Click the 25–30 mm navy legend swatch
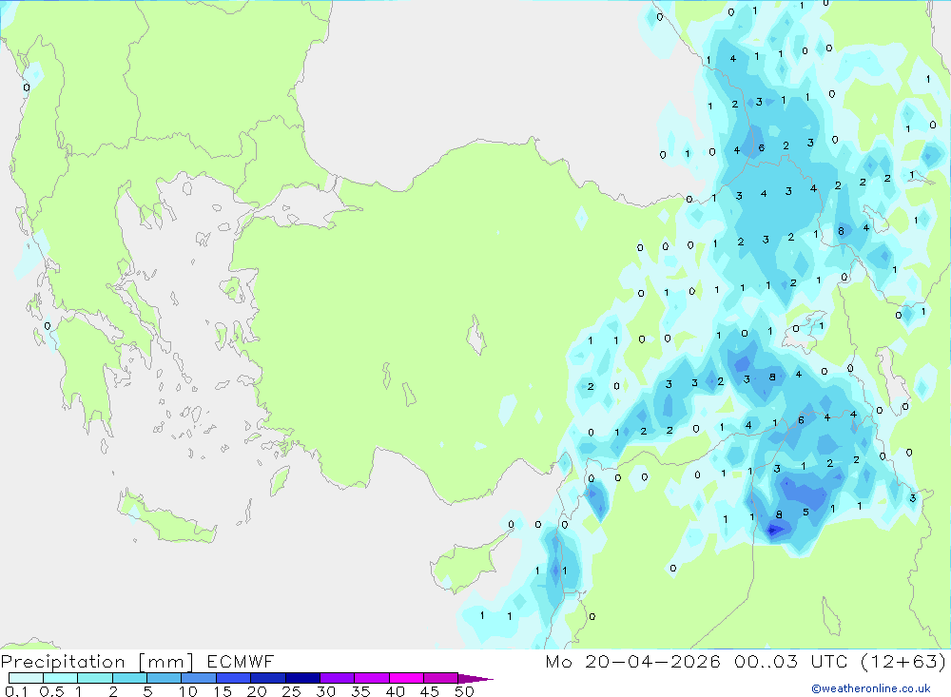Screen dimensions: 951x697 point(302,678)
